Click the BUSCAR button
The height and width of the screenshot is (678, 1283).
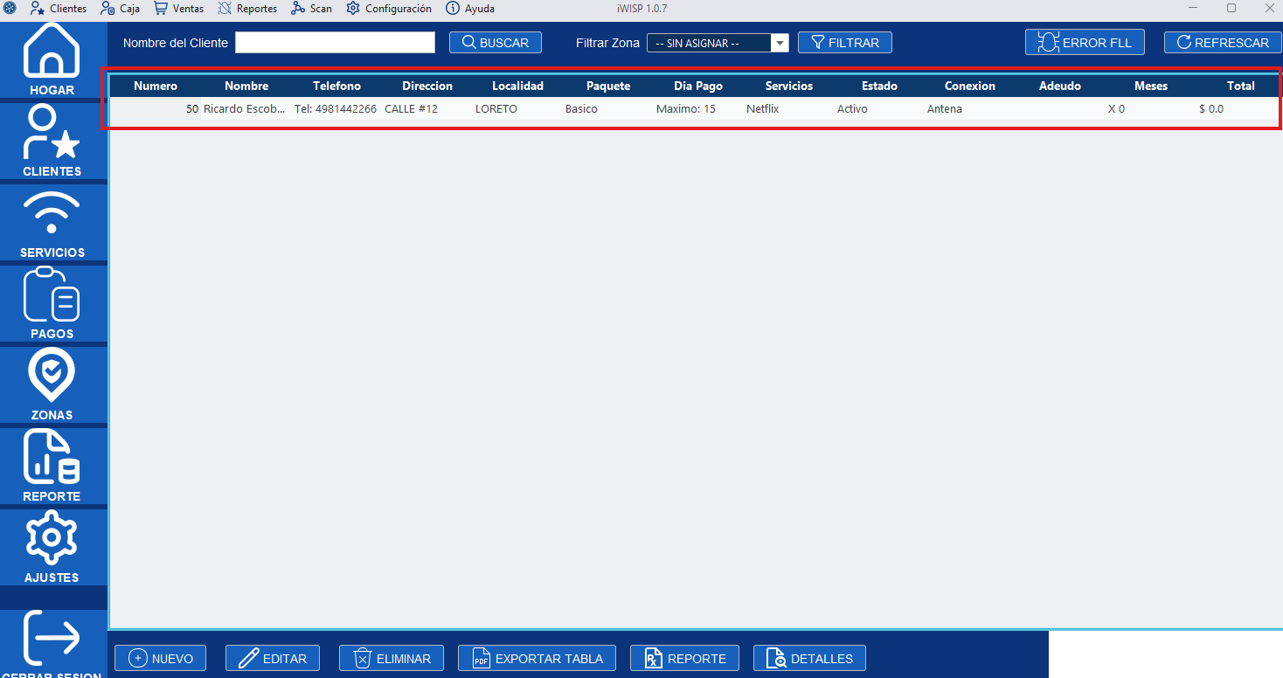tap(496, 42)
